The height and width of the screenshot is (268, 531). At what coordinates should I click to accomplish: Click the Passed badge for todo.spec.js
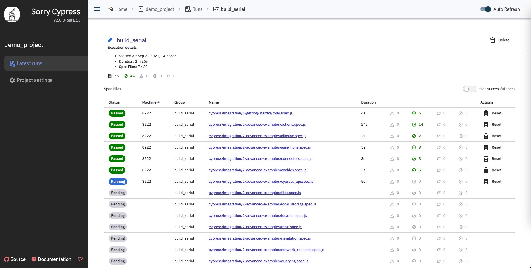click(117, 113)
